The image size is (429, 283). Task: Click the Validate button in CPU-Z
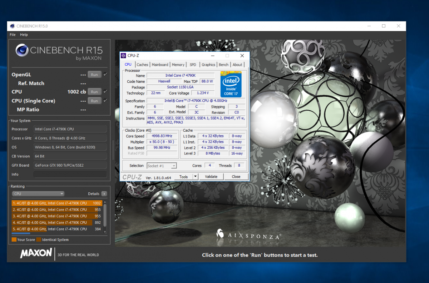[x=211, y=177]
